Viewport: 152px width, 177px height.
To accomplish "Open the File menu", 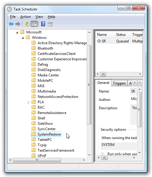I will tap(13, 17).
